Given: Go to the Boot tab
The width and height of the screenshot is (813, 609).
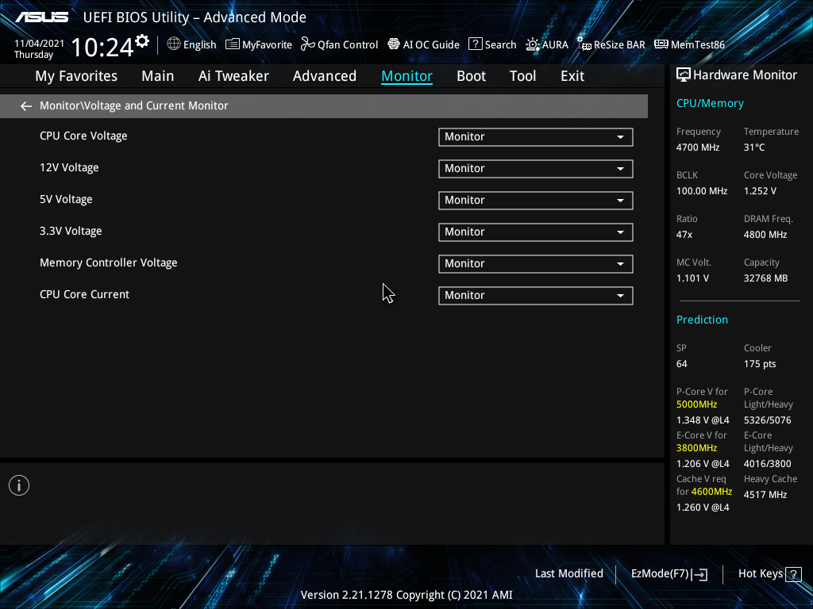Looking at the screenshot, I should tap(472, 76).
